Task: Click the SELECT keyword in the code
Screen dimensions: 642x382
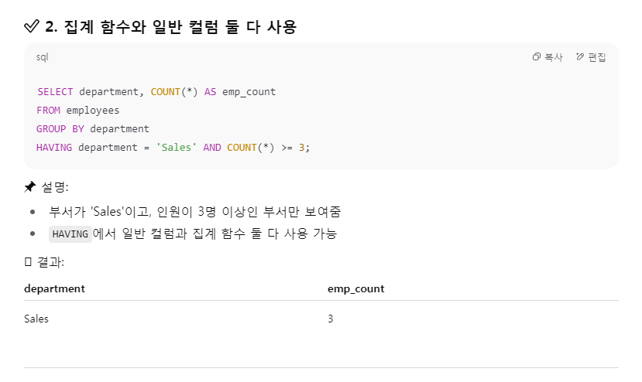Action: coord(55,91)
